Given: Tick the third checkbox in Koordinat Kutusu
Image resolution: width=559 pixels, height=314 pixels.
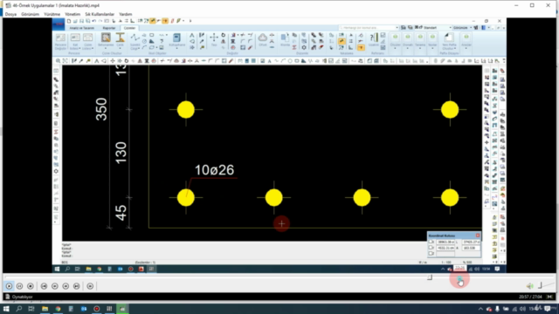Looking at the screenshot, I should (x=431, y=253).
